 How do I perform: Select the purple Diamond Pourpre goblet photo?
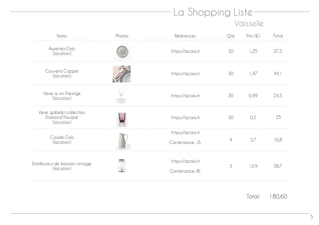pos(122,119)
